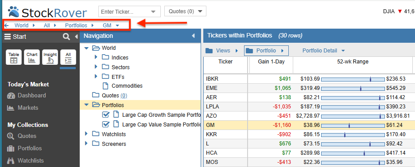
Task: Click IBKR 52-week range bar
Action: [353, 79]
